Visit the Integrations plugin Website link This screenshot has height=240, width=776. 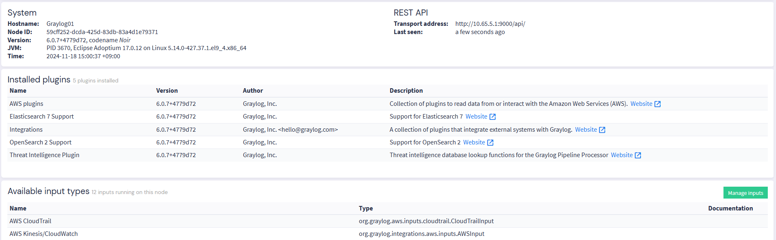[x=586, y=130]
